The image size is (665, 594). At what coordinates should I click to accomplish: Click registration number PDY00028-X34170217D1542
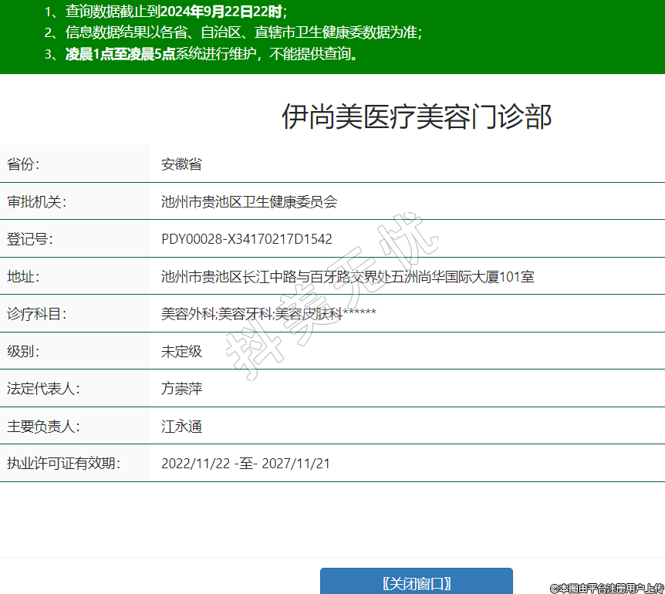pos(247,239)
